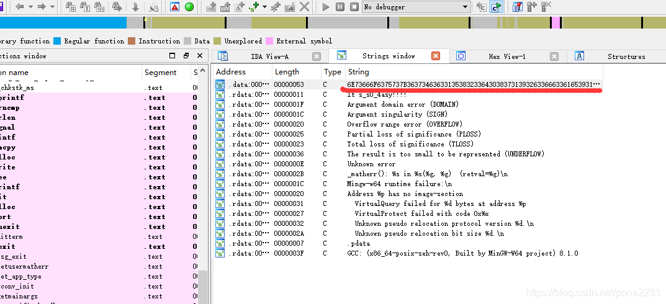Click the text search binoculars icon
The width and height of the screenshot is (666, 304).
click(x=86, y=7)
